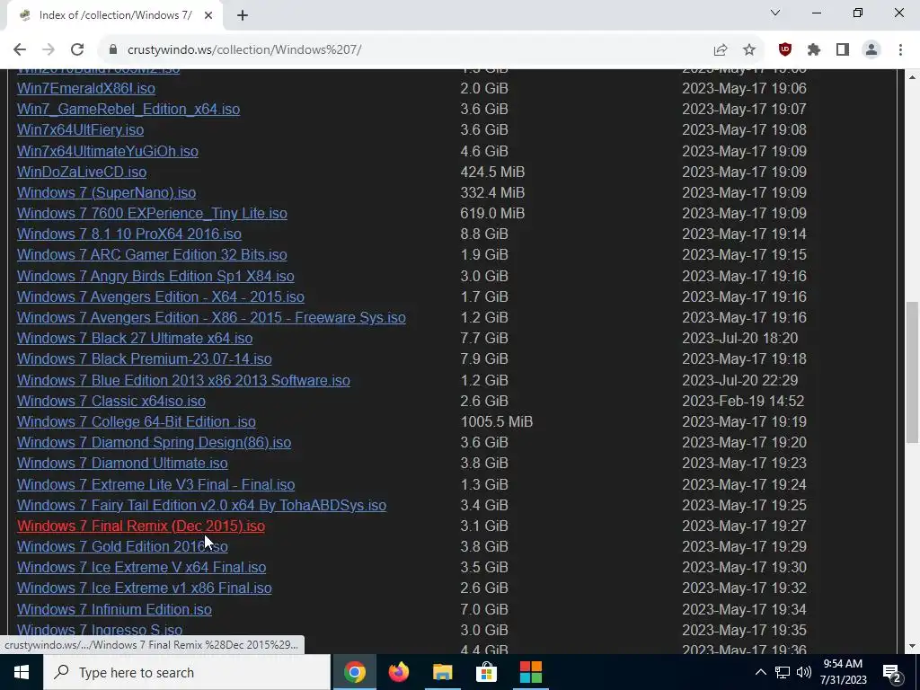Close the Index of /collection/Windows 7/ tab
This screenshot has width=920, height=690.
tap(208, 16)
